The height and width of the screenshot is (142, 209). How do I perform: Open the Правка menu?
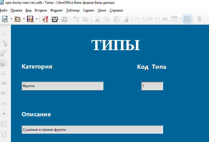(16, 10)
